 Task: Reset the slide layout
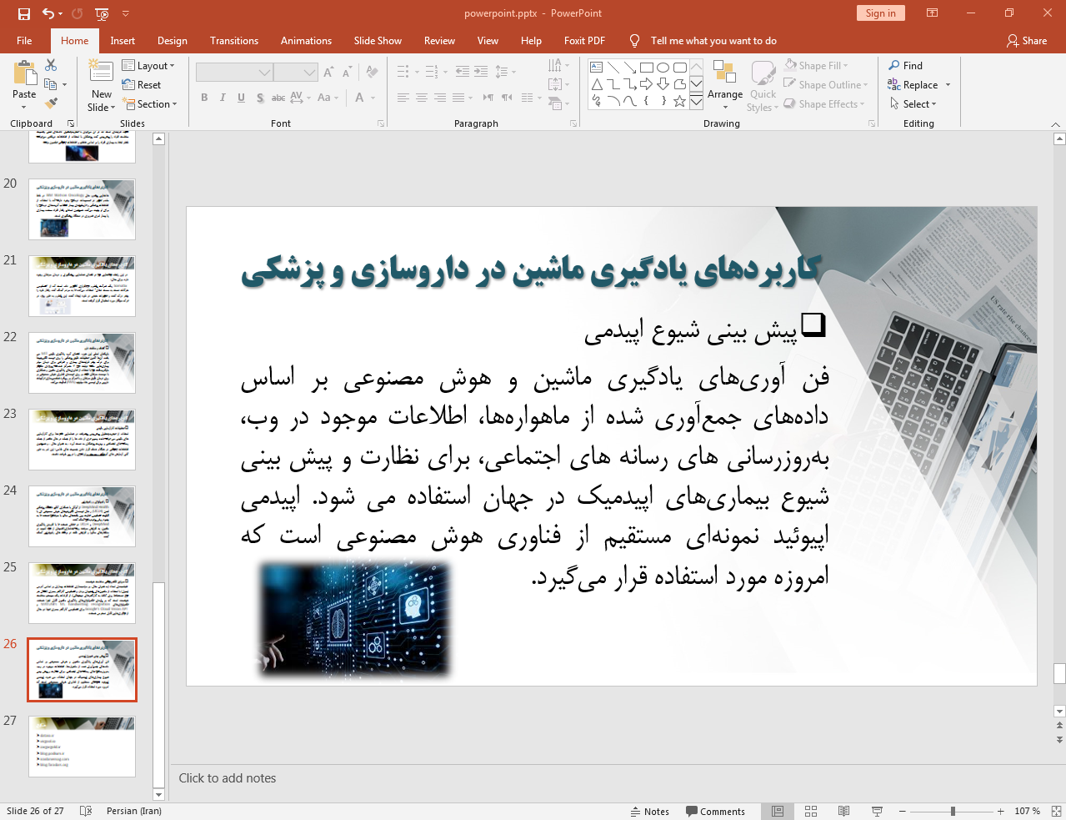point(142,85)
